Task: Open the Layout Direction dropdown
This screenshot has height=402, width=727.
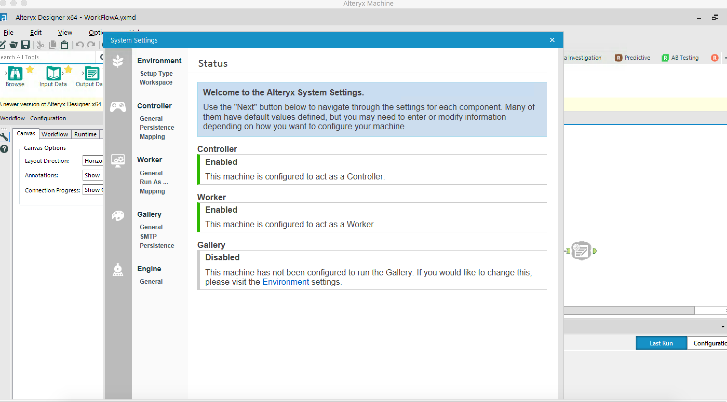Action: coord(93,161)
